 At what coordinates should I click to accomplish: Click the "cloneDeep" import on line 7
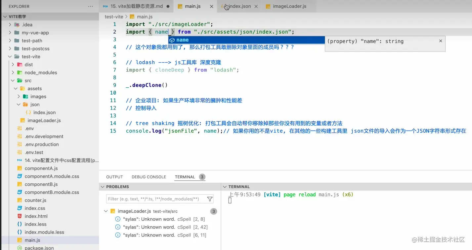[x=169, y=70]
